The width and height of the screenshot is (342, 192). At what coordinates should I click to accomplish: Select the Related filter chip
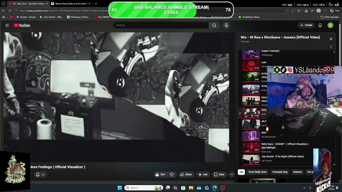pyautogui.click(x=297, y=172)
